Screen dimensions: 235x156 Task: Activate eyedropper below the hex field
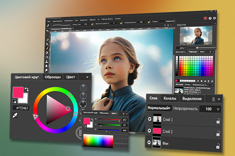pyautogui.click(x=15, y=115)
